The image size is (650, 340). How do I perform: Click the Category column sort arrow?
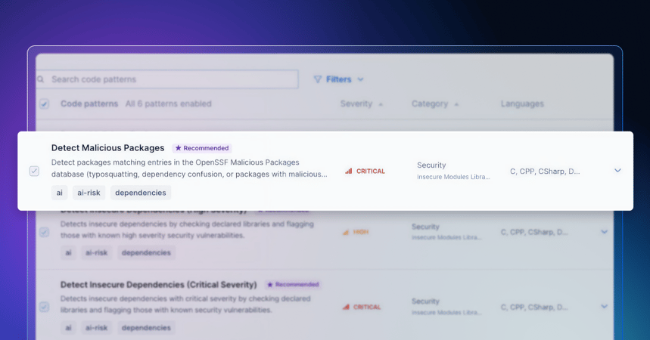[456, 104]
